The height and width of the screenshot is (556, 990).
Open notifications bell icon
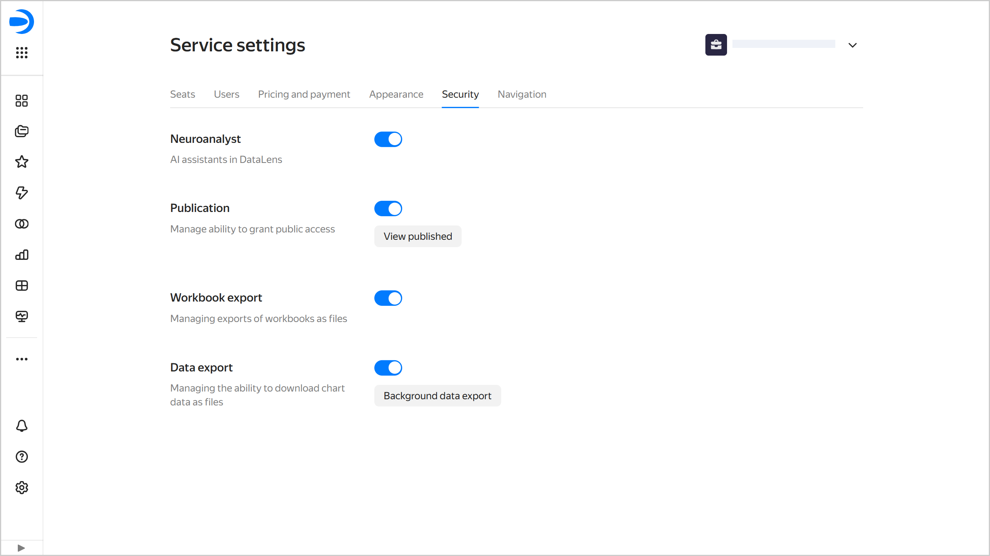pos(22,426)
